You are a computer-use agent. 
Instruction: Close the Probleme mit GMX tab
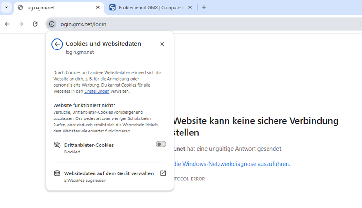pyautogui.click(x=190, y=7)
